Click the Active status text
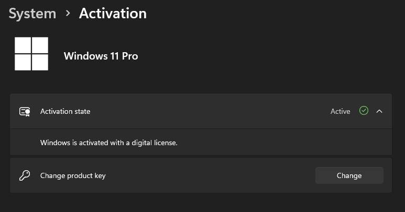405x212 pixels. point(340,111)
